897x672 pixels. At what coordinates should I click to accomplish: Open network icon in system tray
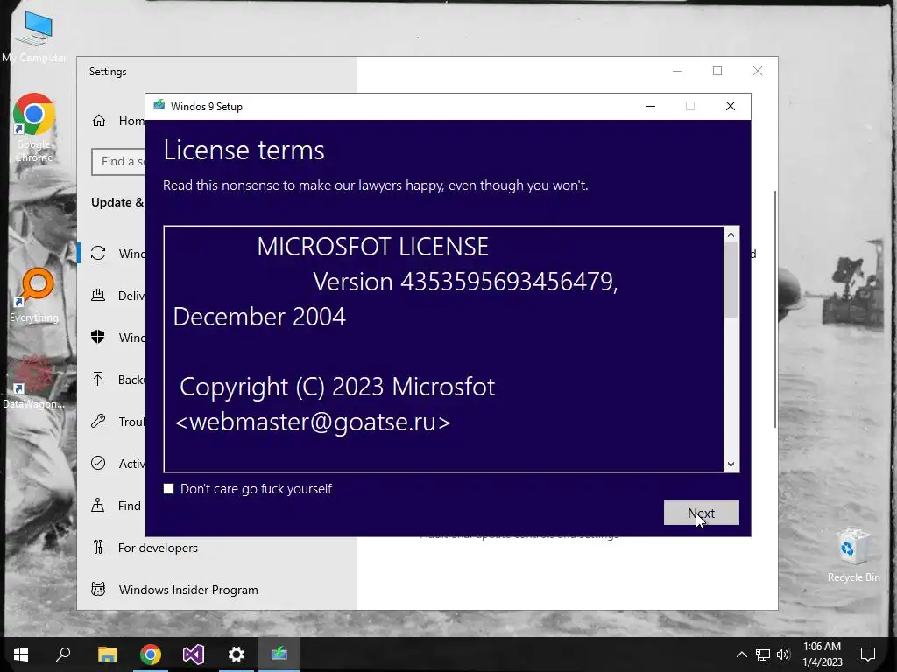coord(763,654)
